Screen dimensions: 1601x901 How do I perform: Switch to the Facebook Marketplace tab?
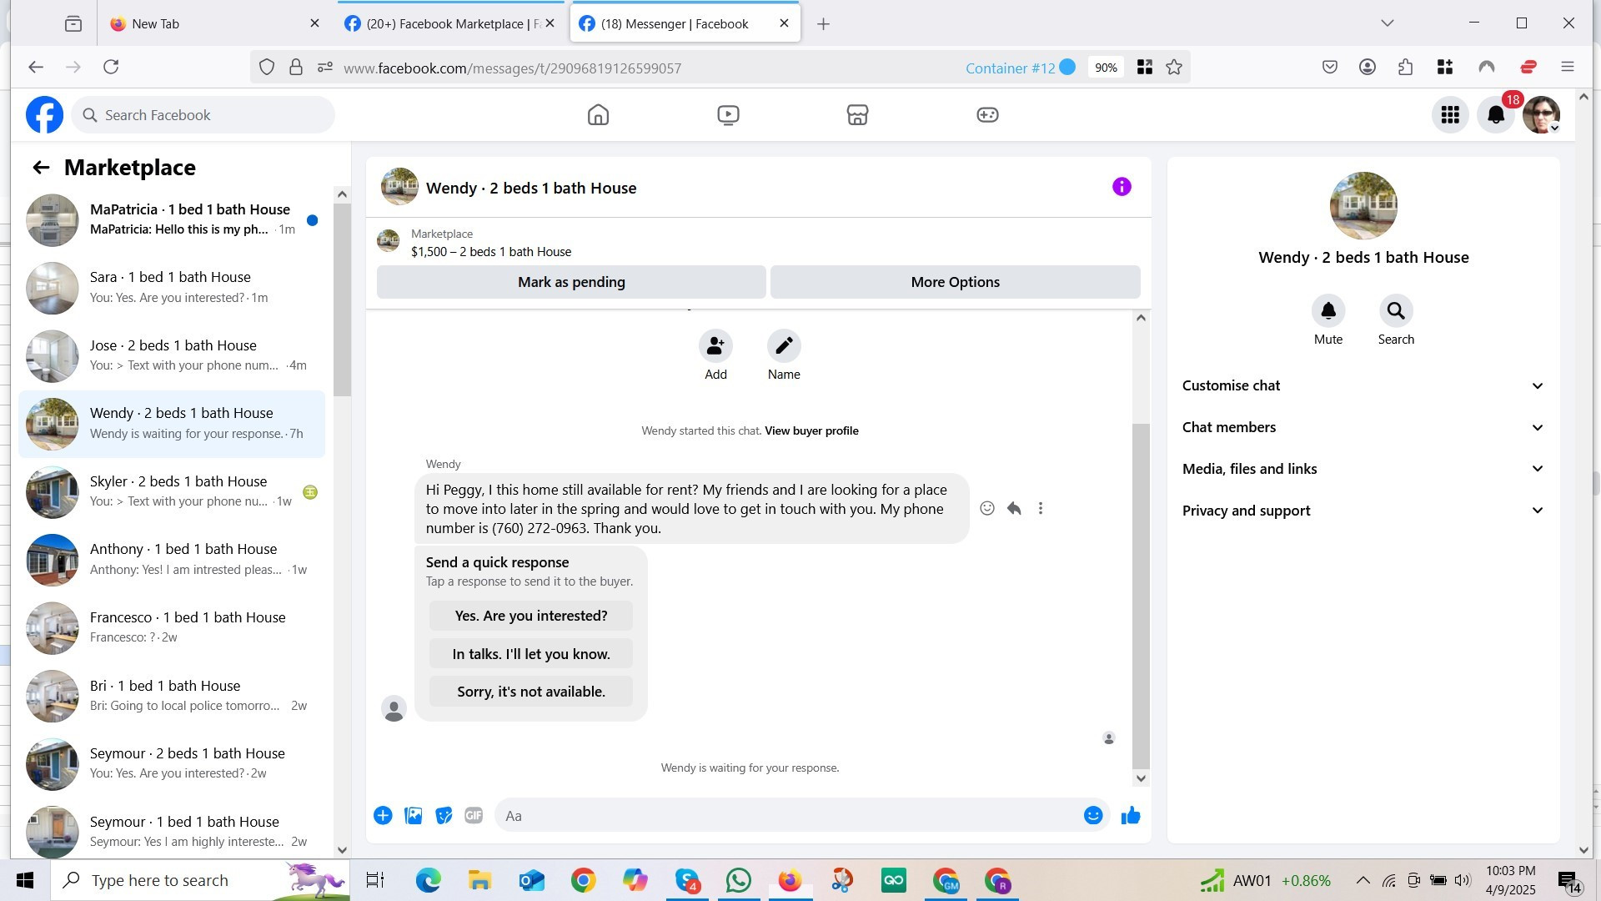(x=450, y=23)
